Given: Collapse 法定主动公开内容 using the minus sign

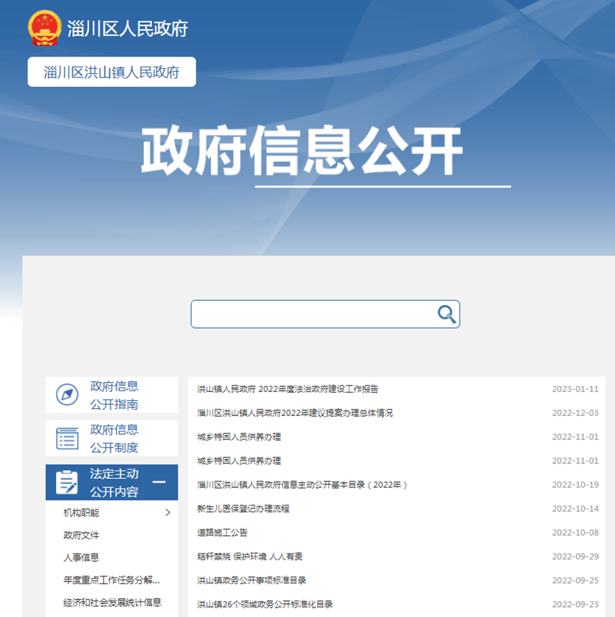Looking at the screenshot, I should tap(159, 482).
